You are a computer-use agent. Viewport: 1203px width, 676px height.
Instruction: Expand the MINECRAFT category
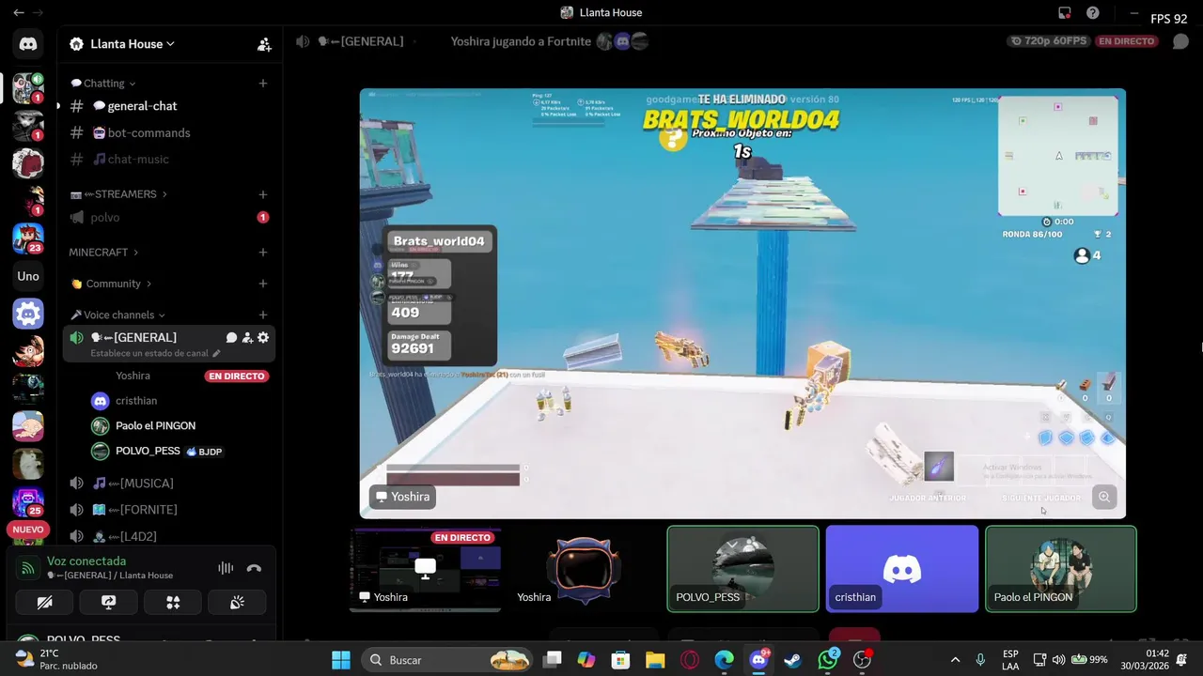pyautogui.click(x=103, y=253)
